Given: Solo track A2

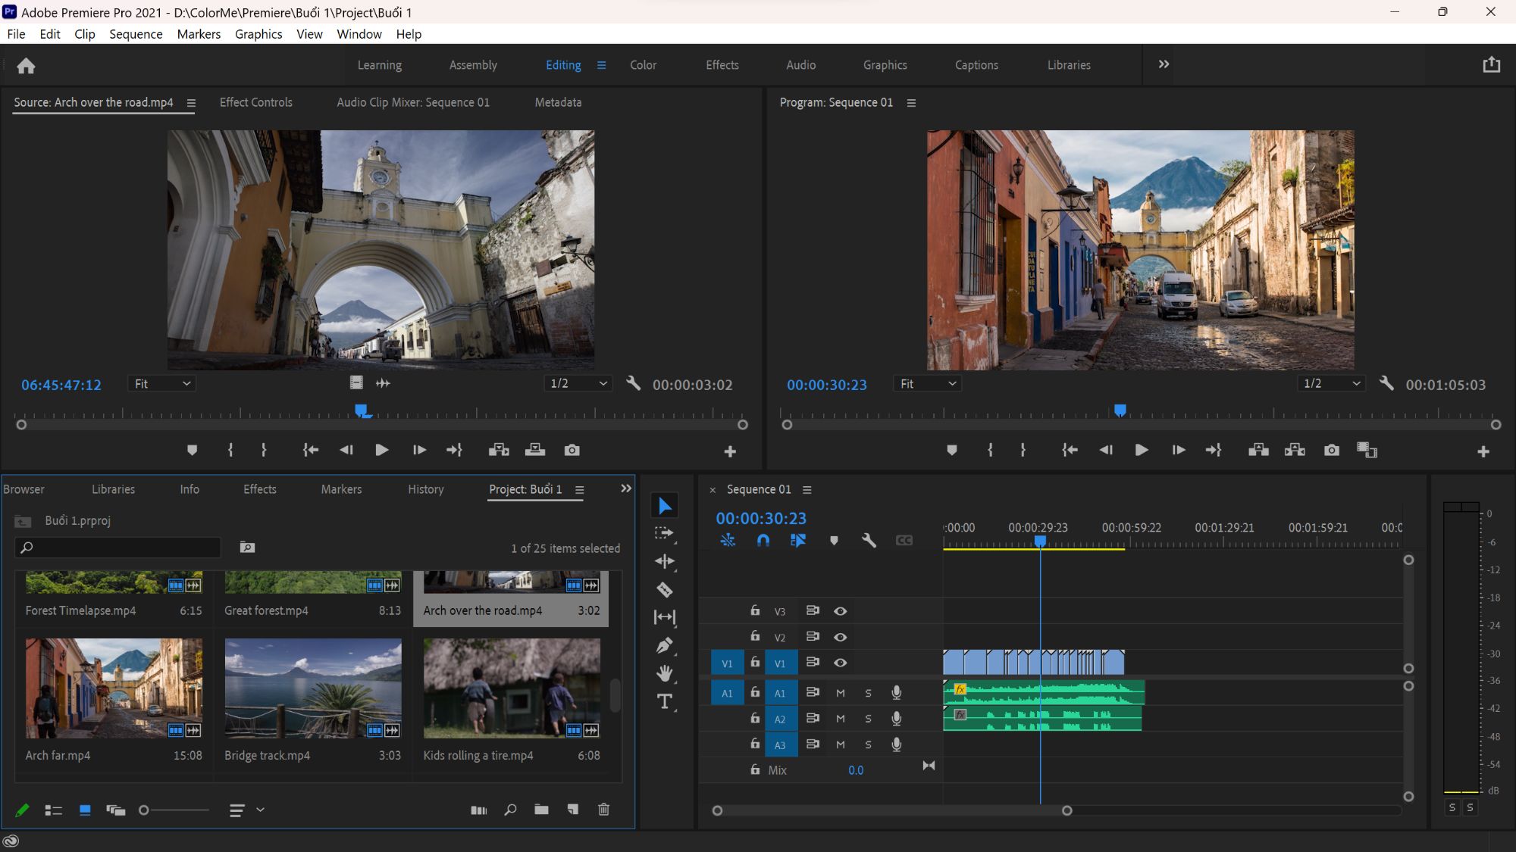Looking at the screenshot, I should coord(868,719).
